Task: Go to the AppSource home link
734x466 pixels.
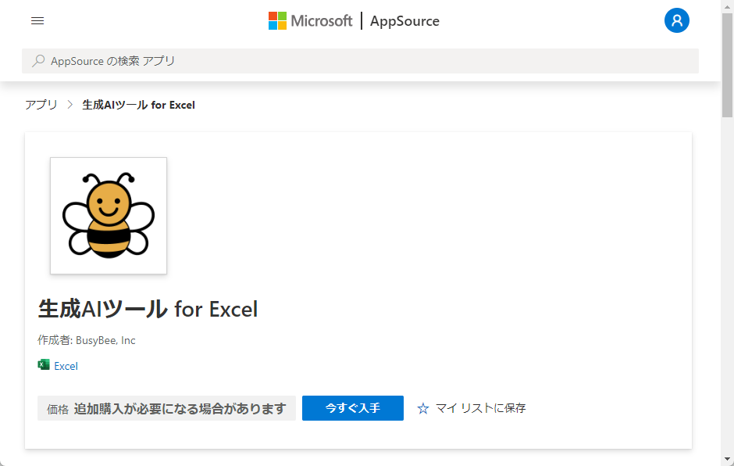Action: point(404,21)
